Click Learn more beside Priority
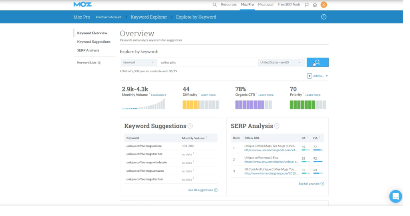 point(313,95)
